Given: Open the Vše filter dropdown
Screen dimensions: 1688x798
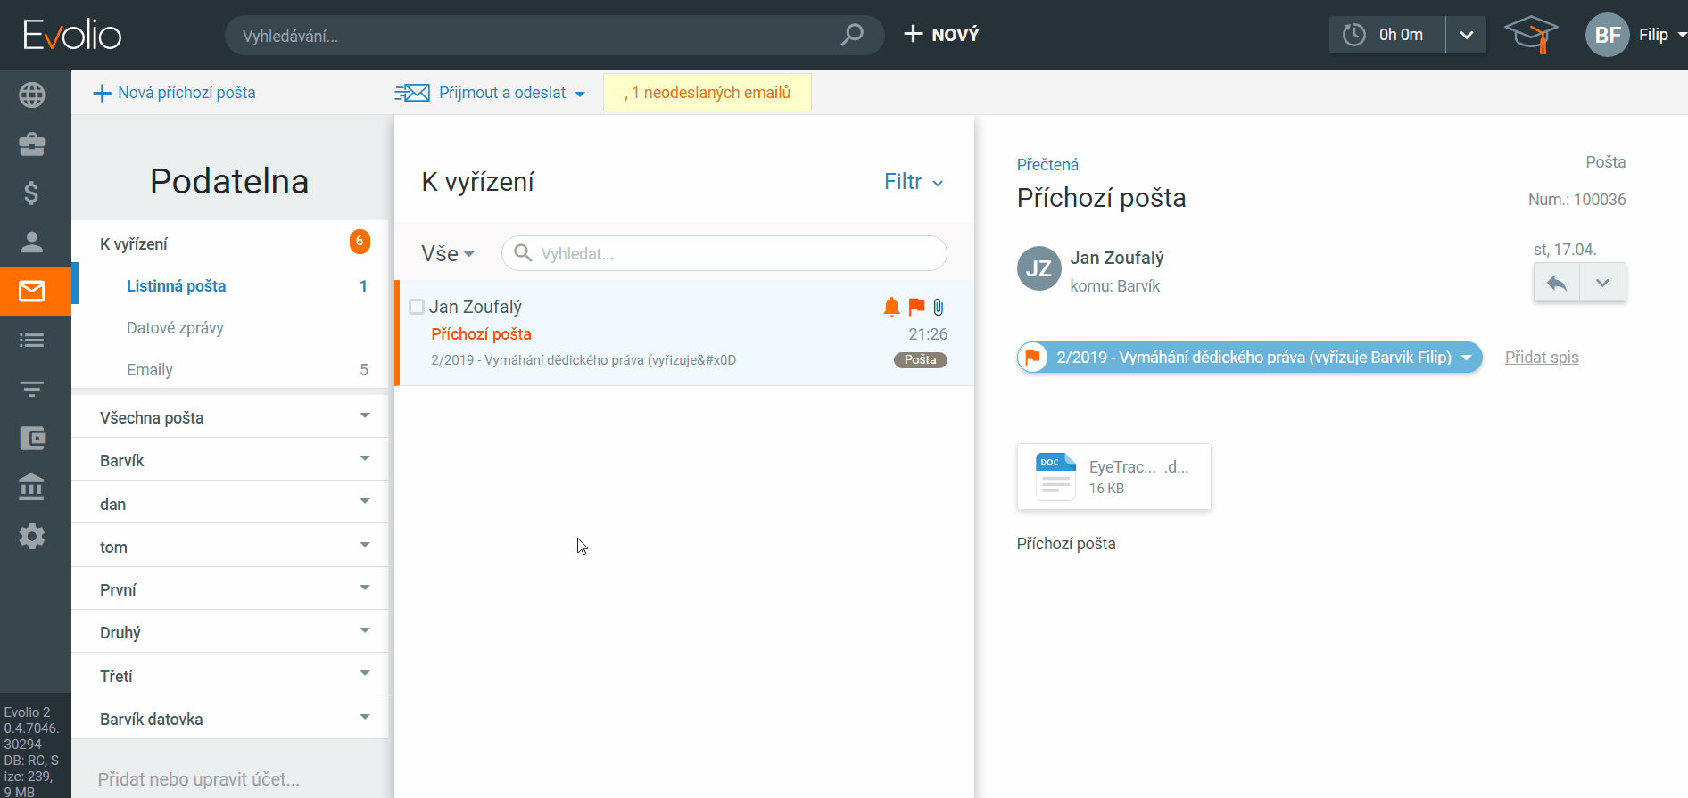Looking at the screenshot, I should pos(448,254).
